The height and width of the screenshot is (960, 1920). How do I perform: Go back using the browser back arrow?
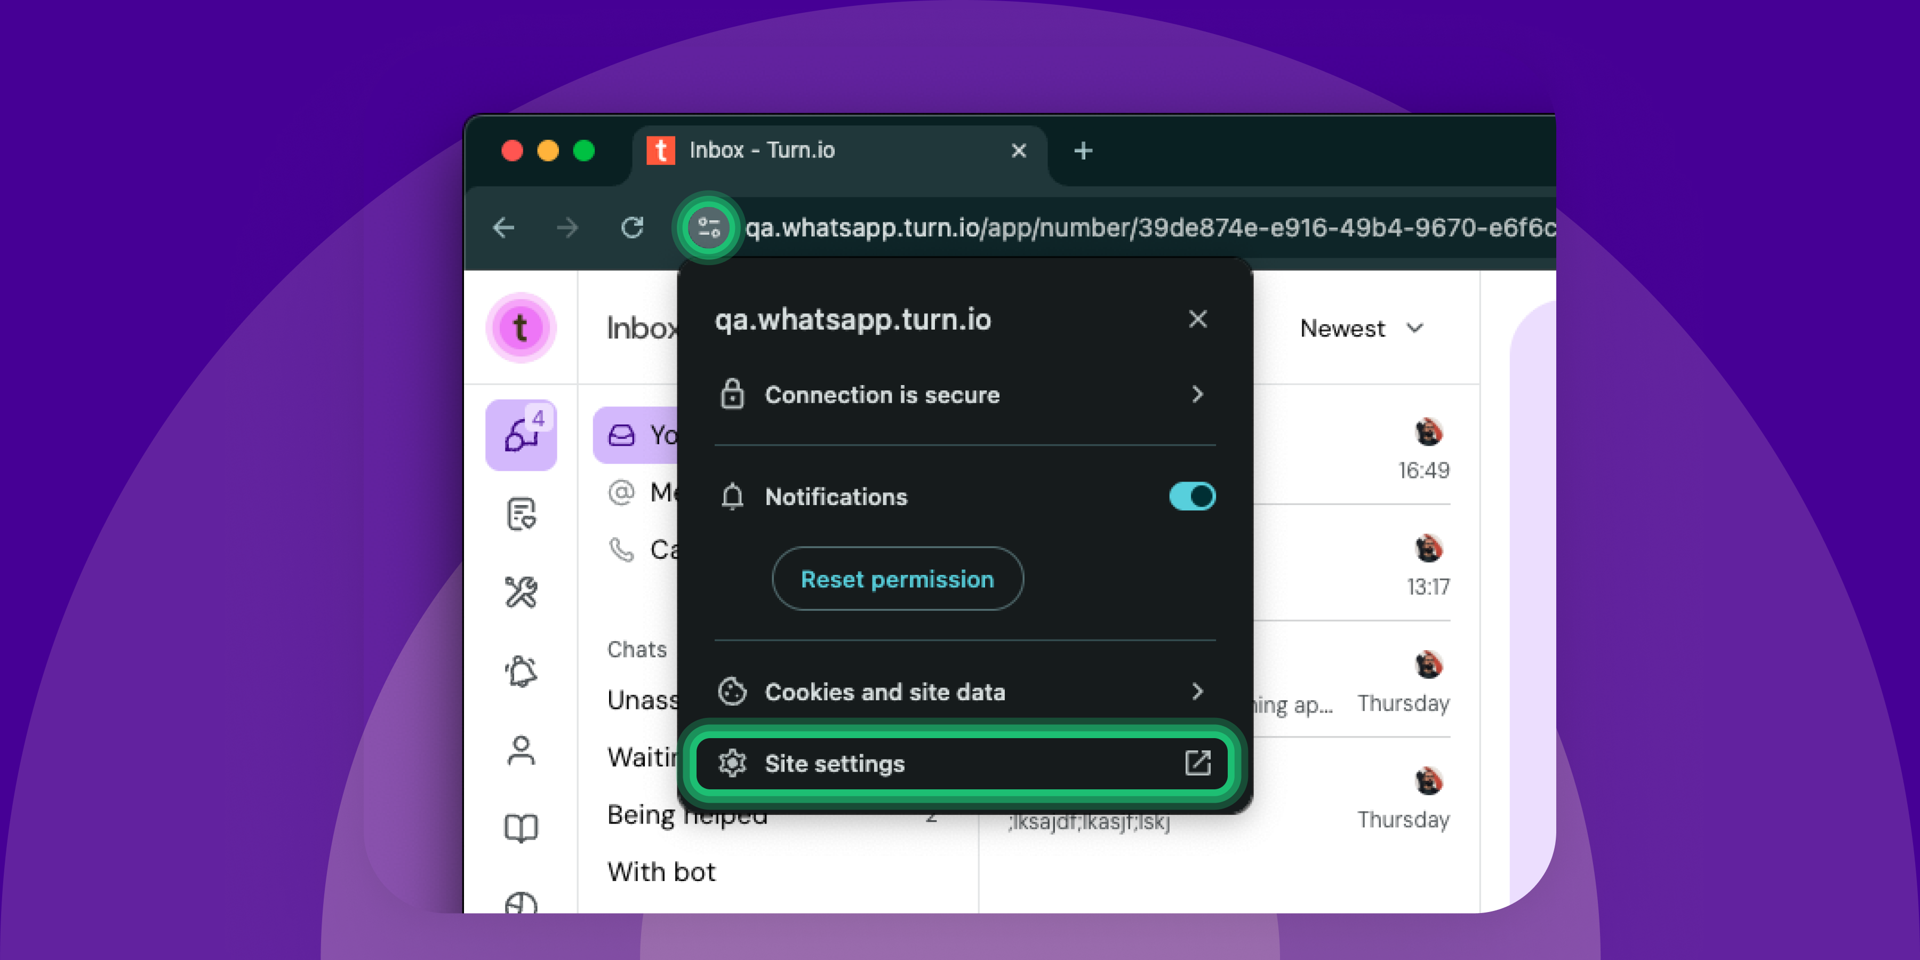505,227
